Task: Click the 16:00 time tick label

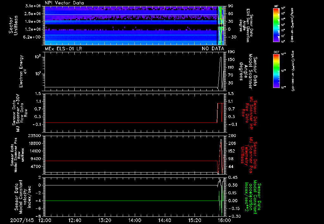Action: 225,220
